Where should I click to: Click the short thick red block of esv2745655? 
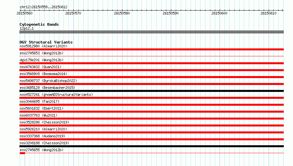point(22,153)
